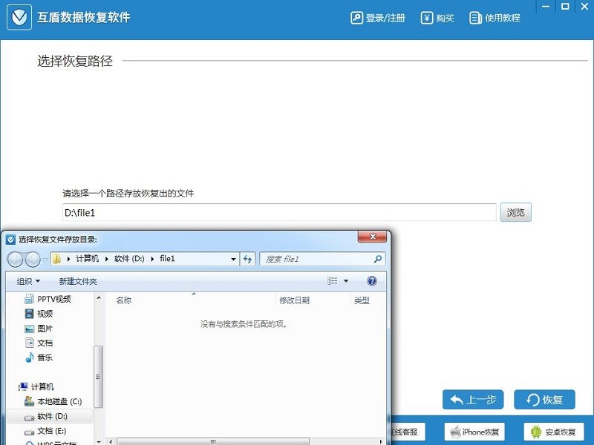
Task: Expand the folder icon breadcrumb arrow
Action: pos(68,259)
